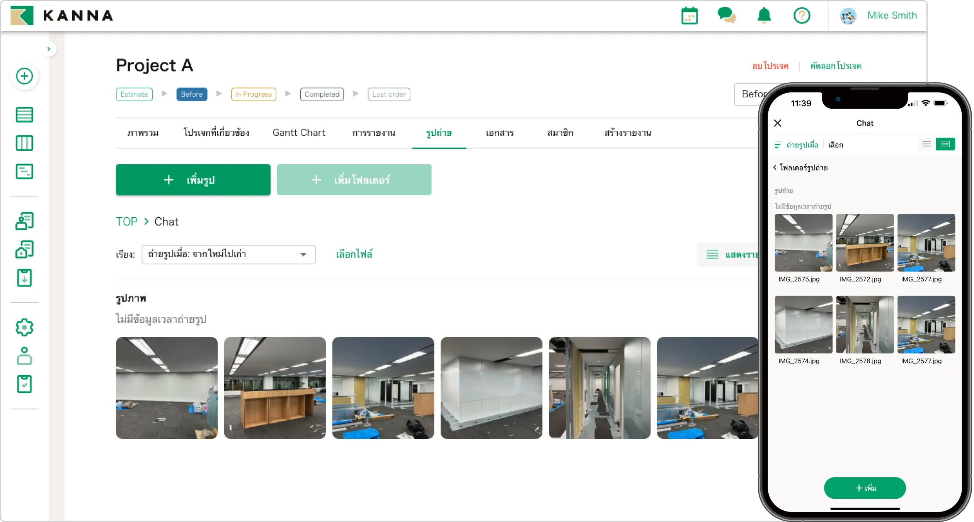Click the notifications bell icon

coord(764,16)
